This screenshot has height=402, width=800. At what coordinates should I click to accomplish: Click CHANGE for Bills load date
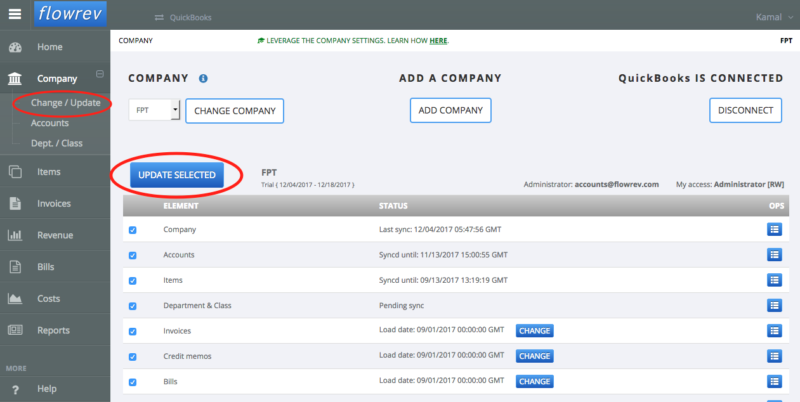(535, 382)
